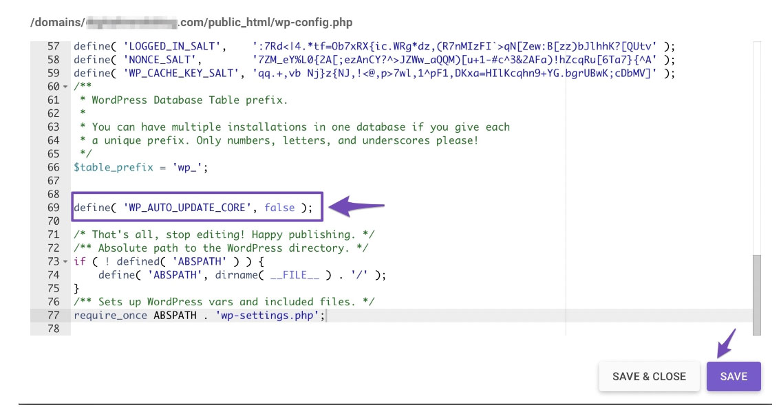Click the 'false' value on line 69
The height and width of the screenshot is (416, 781).
click(279, 208)
